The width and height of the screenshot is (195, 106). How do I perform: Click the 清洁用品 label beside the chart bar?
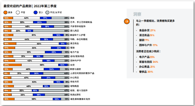[75, 44]
